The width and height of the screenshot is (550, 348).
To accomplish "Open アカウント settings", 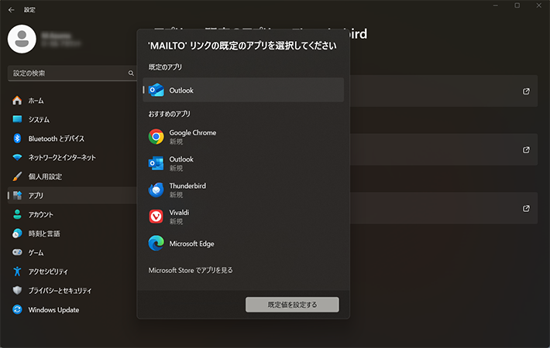I will tap(72, 214).
